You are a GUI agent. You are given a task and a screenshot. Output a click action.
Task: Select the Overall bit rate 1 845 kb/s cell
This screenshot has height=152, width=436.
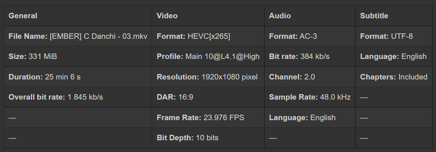coord(56,97)
